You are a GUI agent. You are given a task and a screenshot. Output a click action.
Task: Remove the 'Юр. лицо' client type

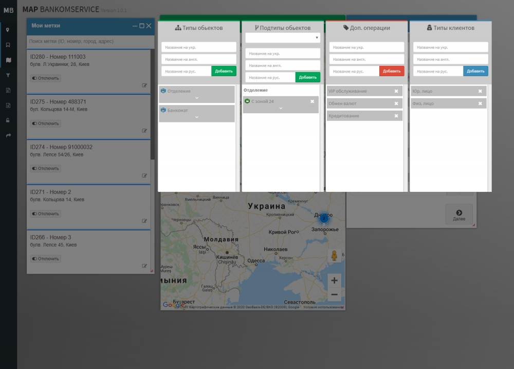coord(480,91)
